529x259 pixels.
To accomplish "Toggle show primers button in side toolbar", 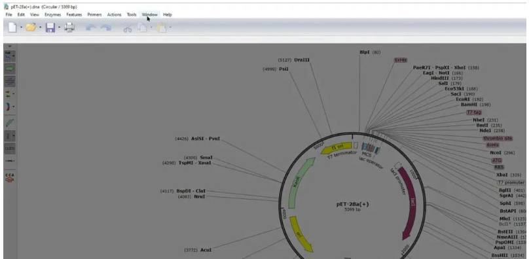I will click(9, 81).
